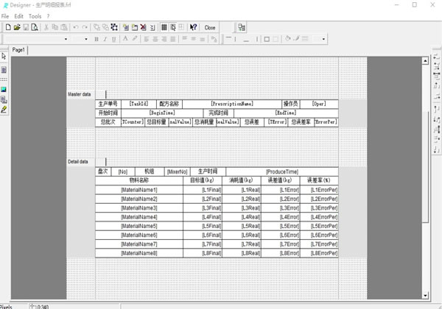Toggle the show grid button

click(x=164, y=27)
